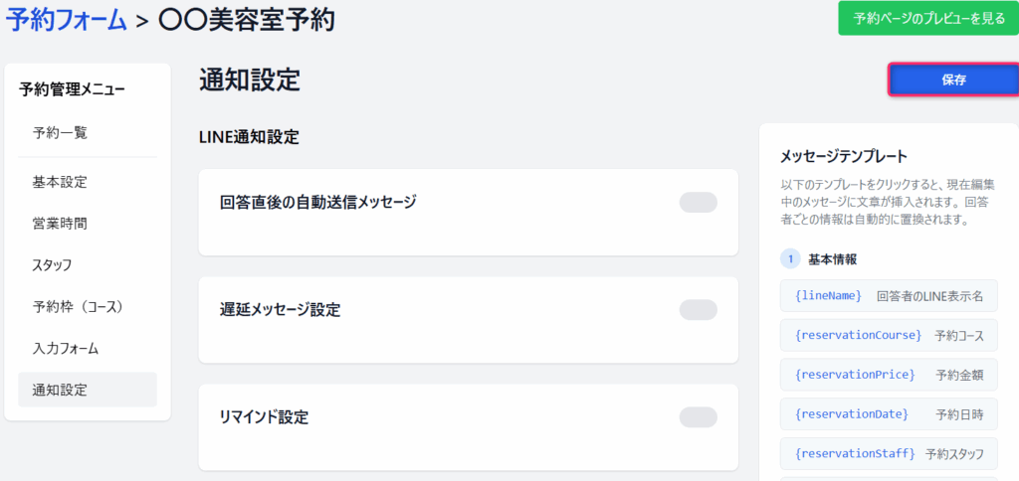Select 通知設定 in the sidebar
The width and height of the screenshot is (1019, 481).
point(60,391)
